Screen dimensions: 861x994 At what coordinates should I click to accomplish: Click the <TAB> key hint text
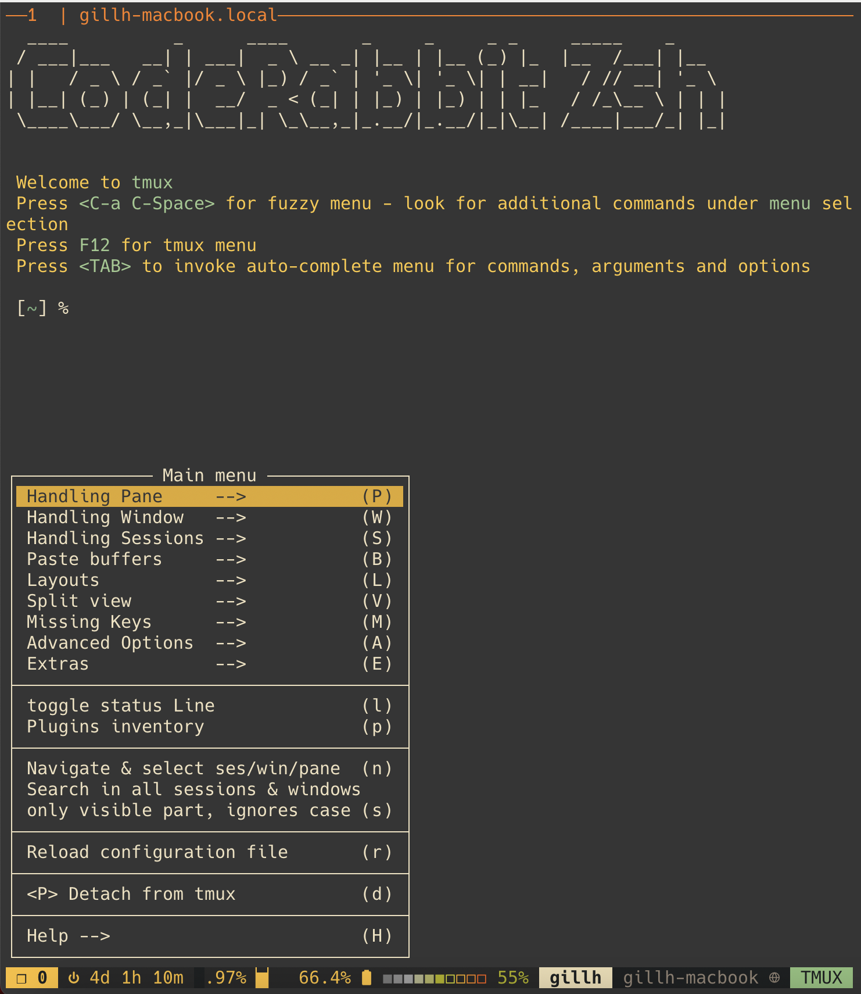click(105, 266)
